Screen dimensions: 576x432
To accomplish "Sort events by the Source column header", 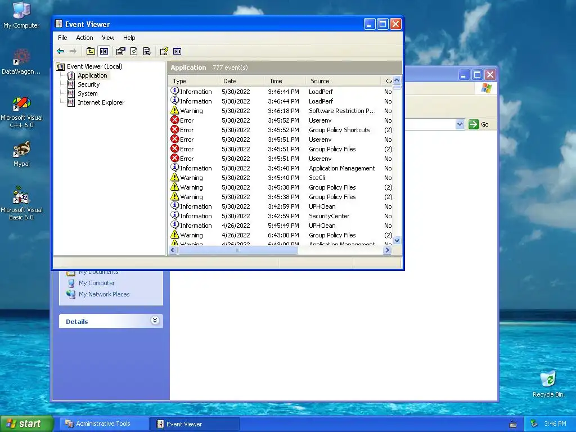I will pyautogui.click(x=343, y=81).
